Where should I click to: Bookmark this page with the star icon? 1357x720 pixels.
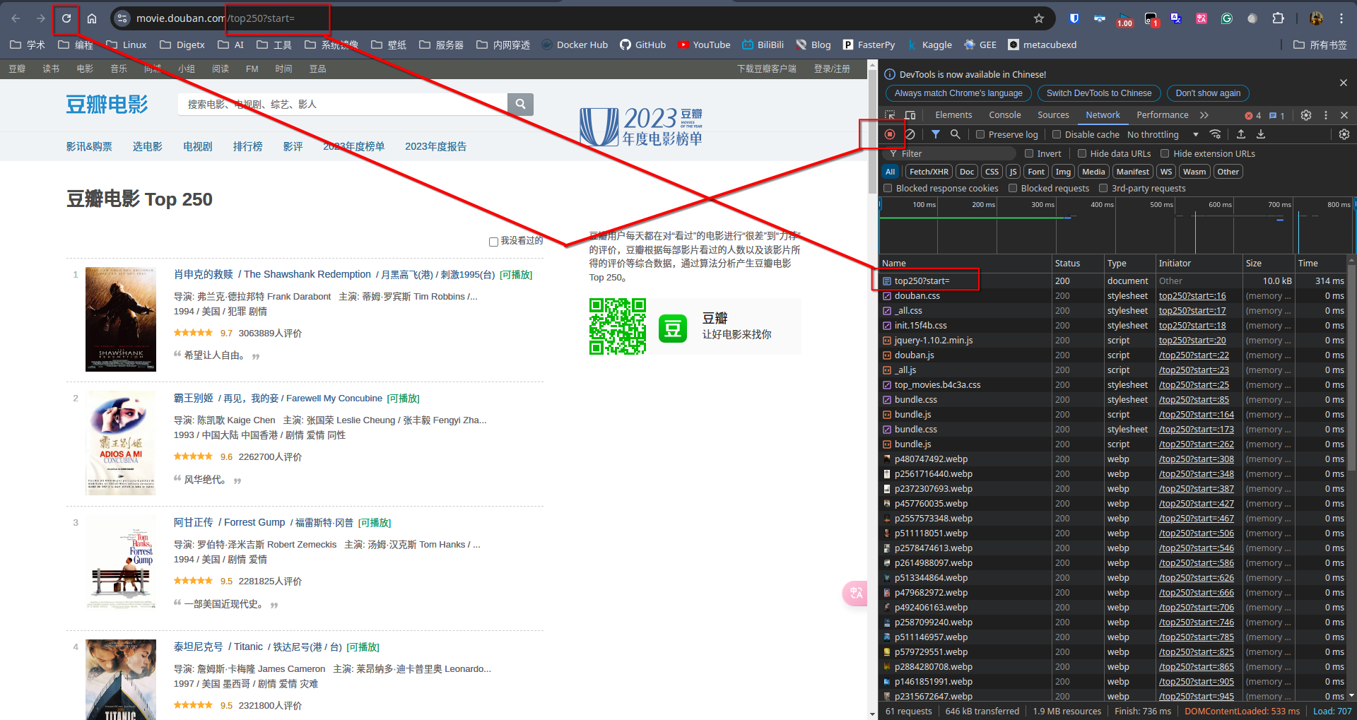1039,18
